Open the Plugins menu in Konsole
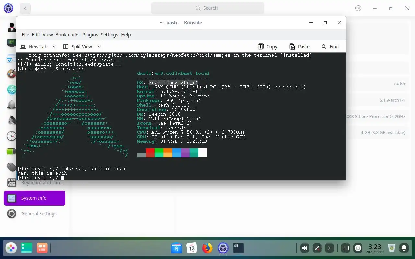This screenshot has width=415, height=259. coord(90,35)
